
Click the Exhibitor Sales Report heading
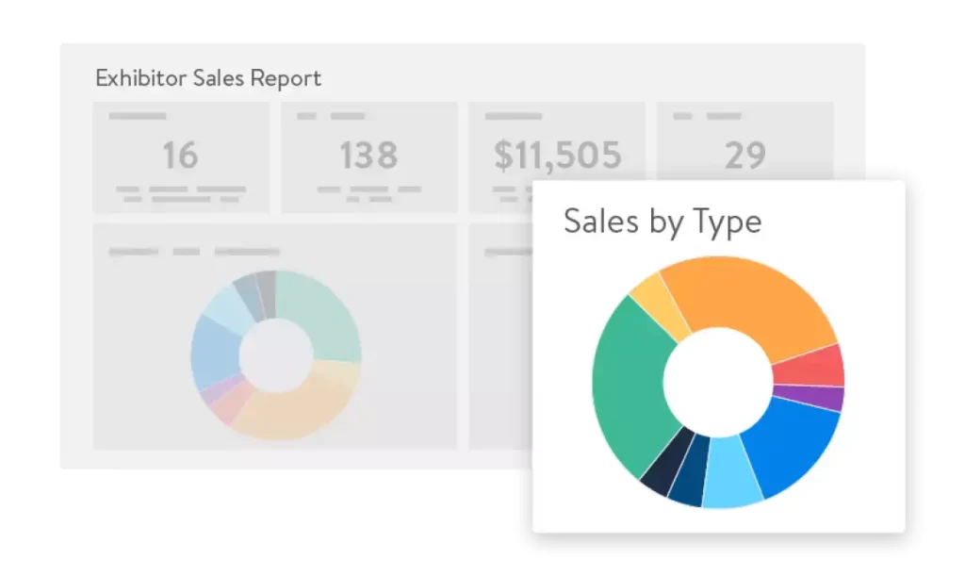208,78
